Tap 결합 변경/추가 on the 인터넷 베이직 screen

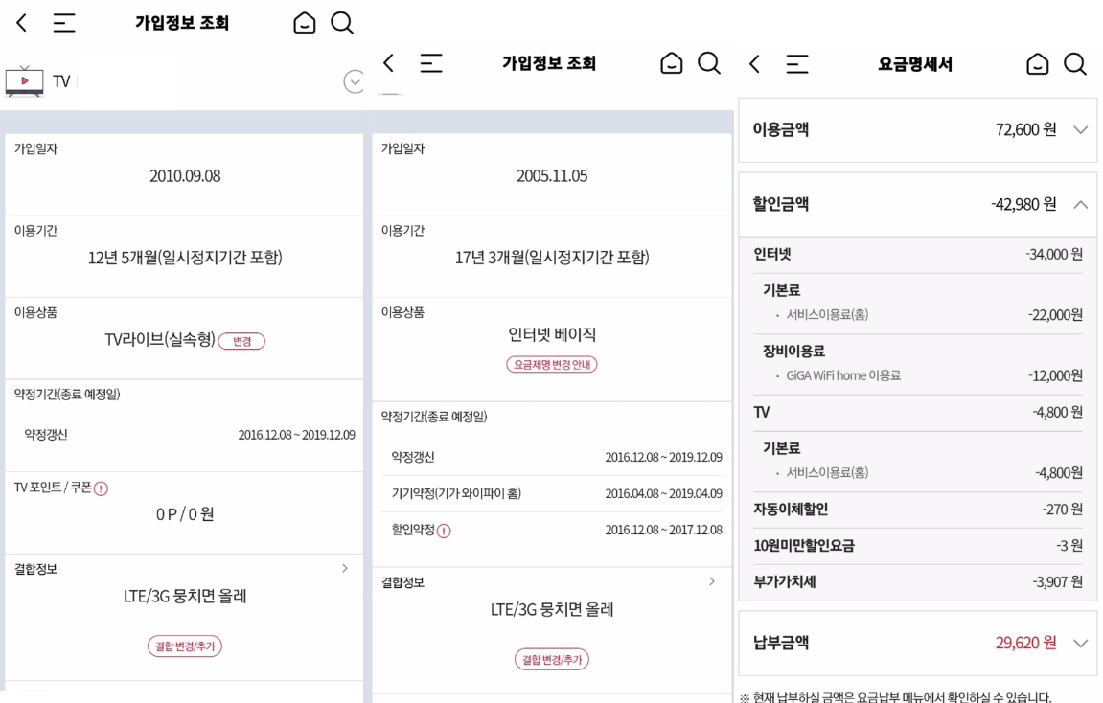pos(551,660)
